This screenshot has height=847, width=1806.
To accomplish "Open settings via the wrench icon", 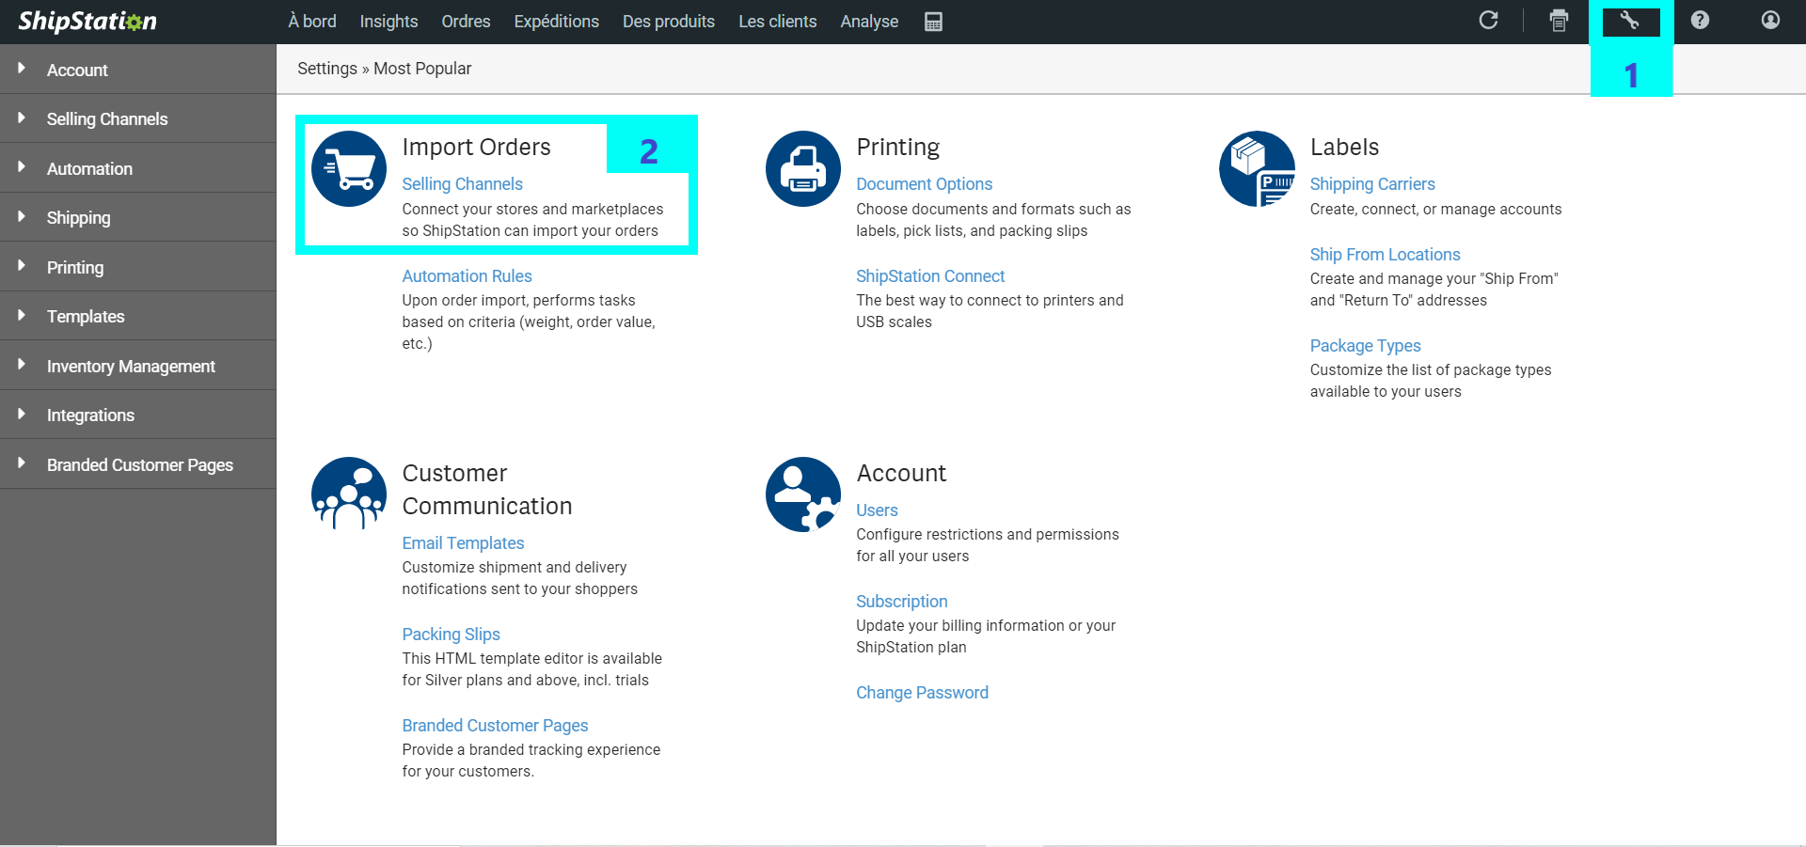I will pos(1630,21).
